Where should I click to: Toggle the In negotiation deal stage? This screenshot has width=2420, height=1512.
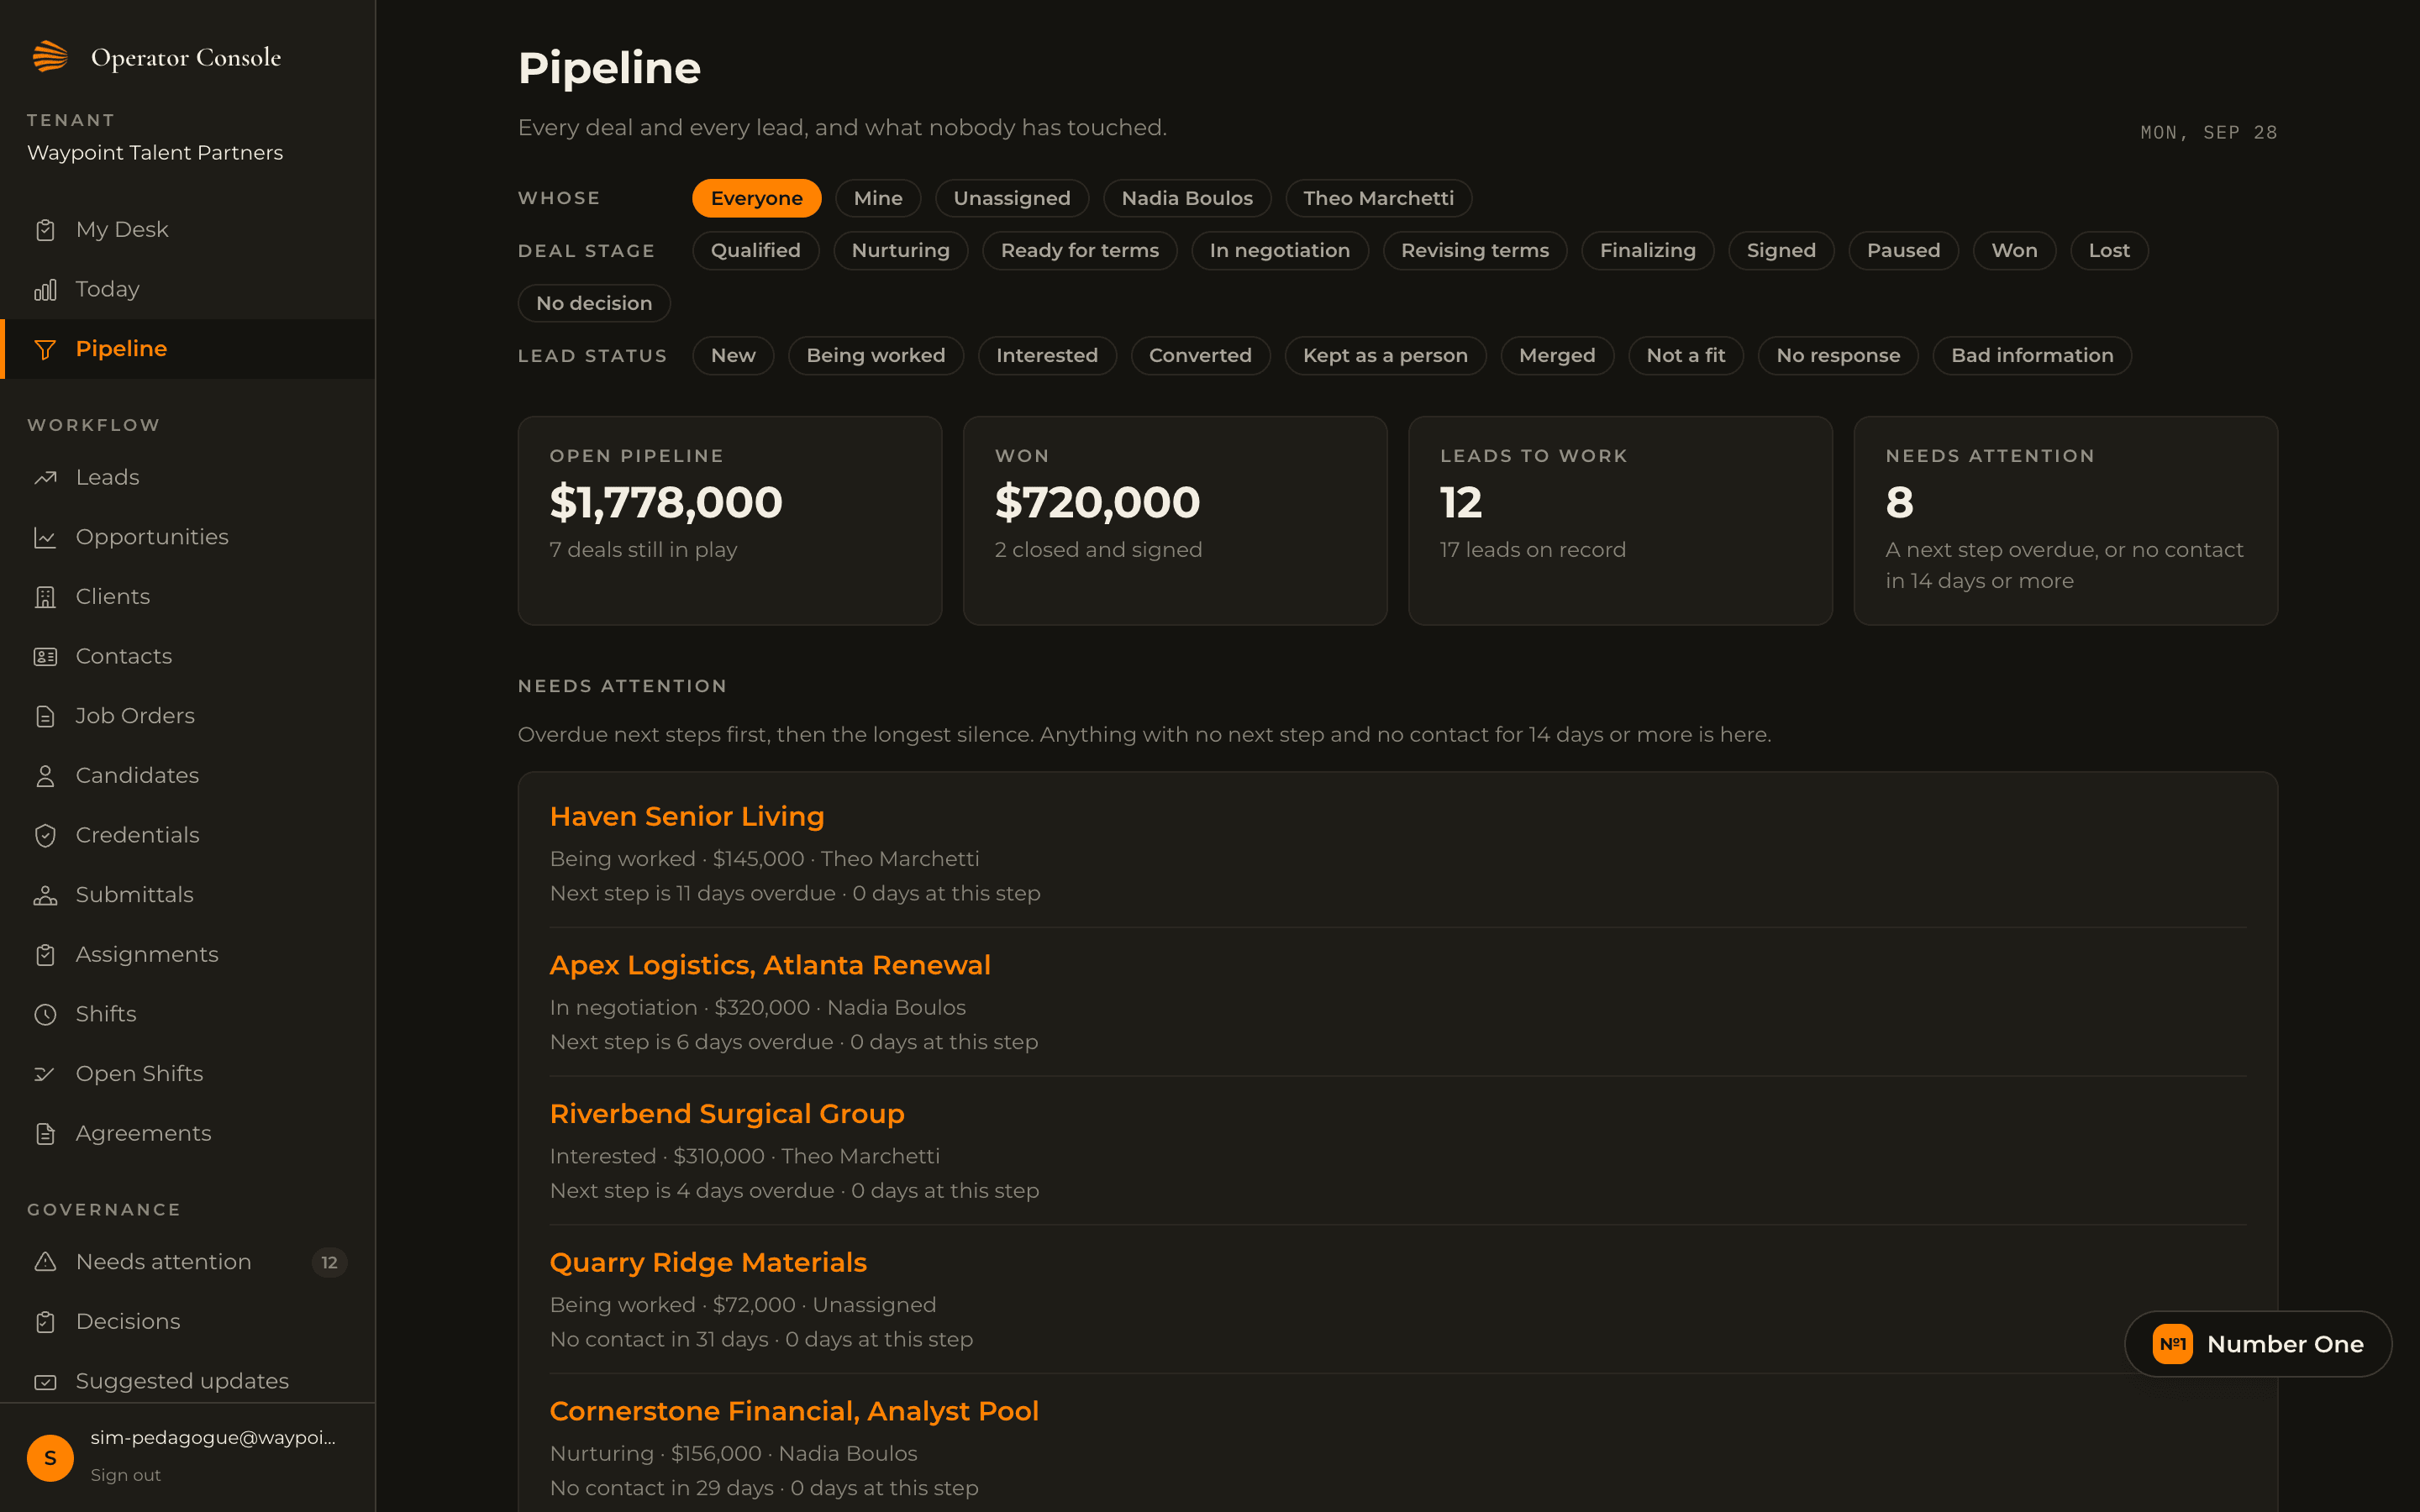coord(1279,250)
